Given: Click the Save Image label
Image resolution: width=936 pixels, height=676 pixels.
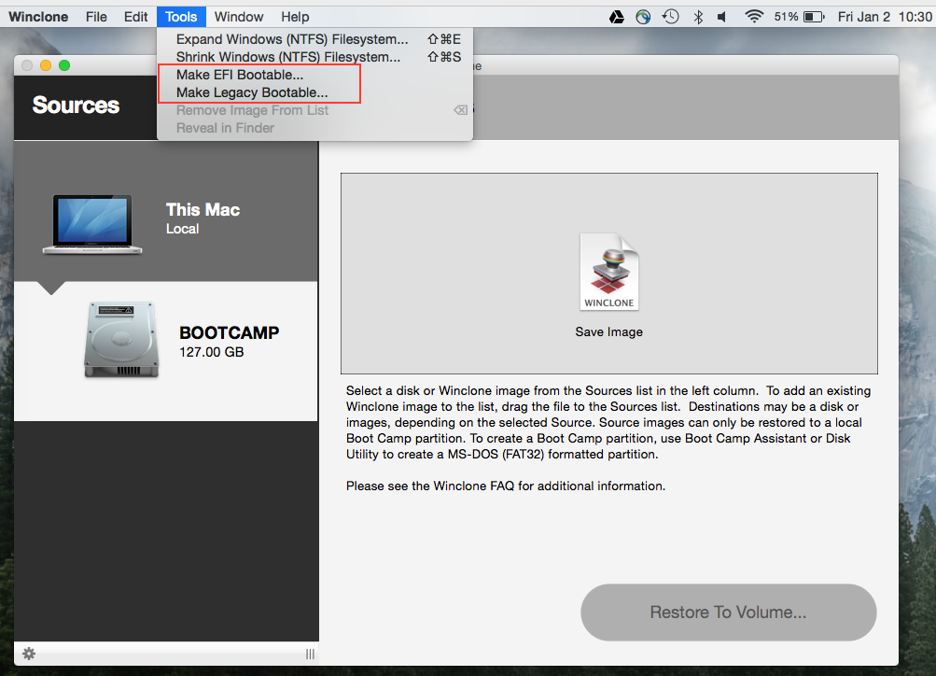Looking at the screenshot, I should tap(608, 332).
